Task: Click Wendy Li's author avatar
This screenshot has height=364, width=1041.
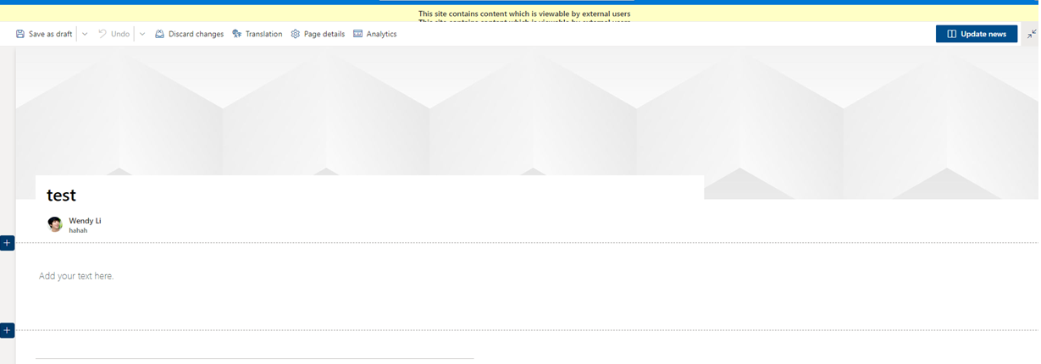Action: pos(55,224)
